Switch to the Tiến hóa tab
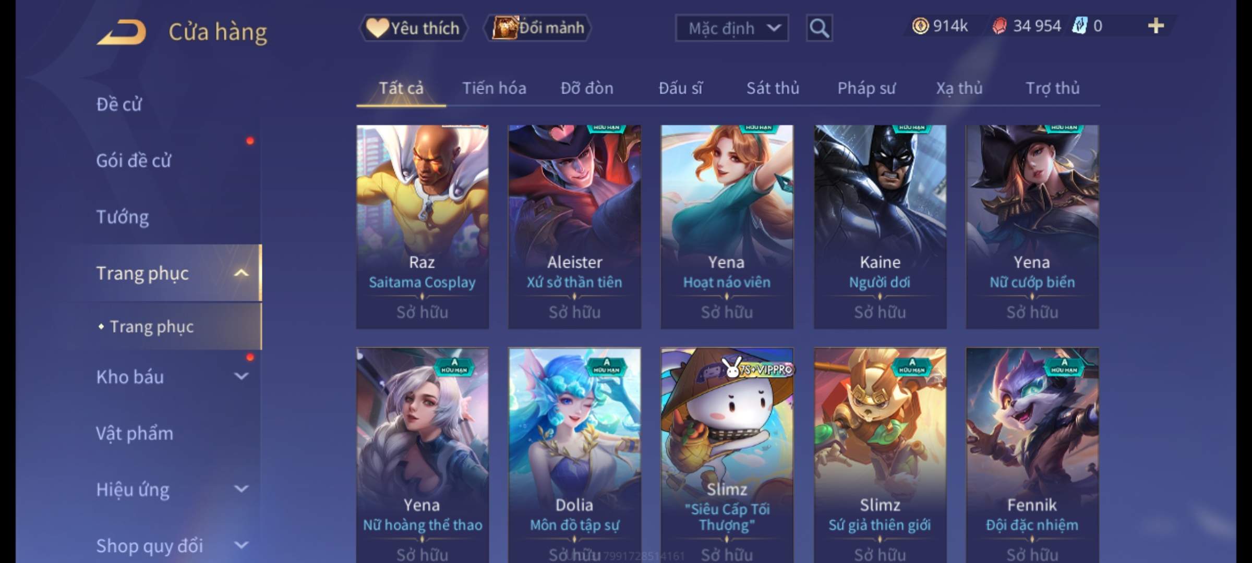 [x=494, y=88]
